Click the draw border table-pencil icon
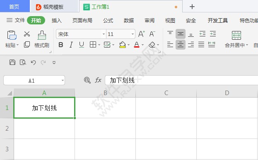Viewport: 258px width, 160px height. [x=107, y=45]
